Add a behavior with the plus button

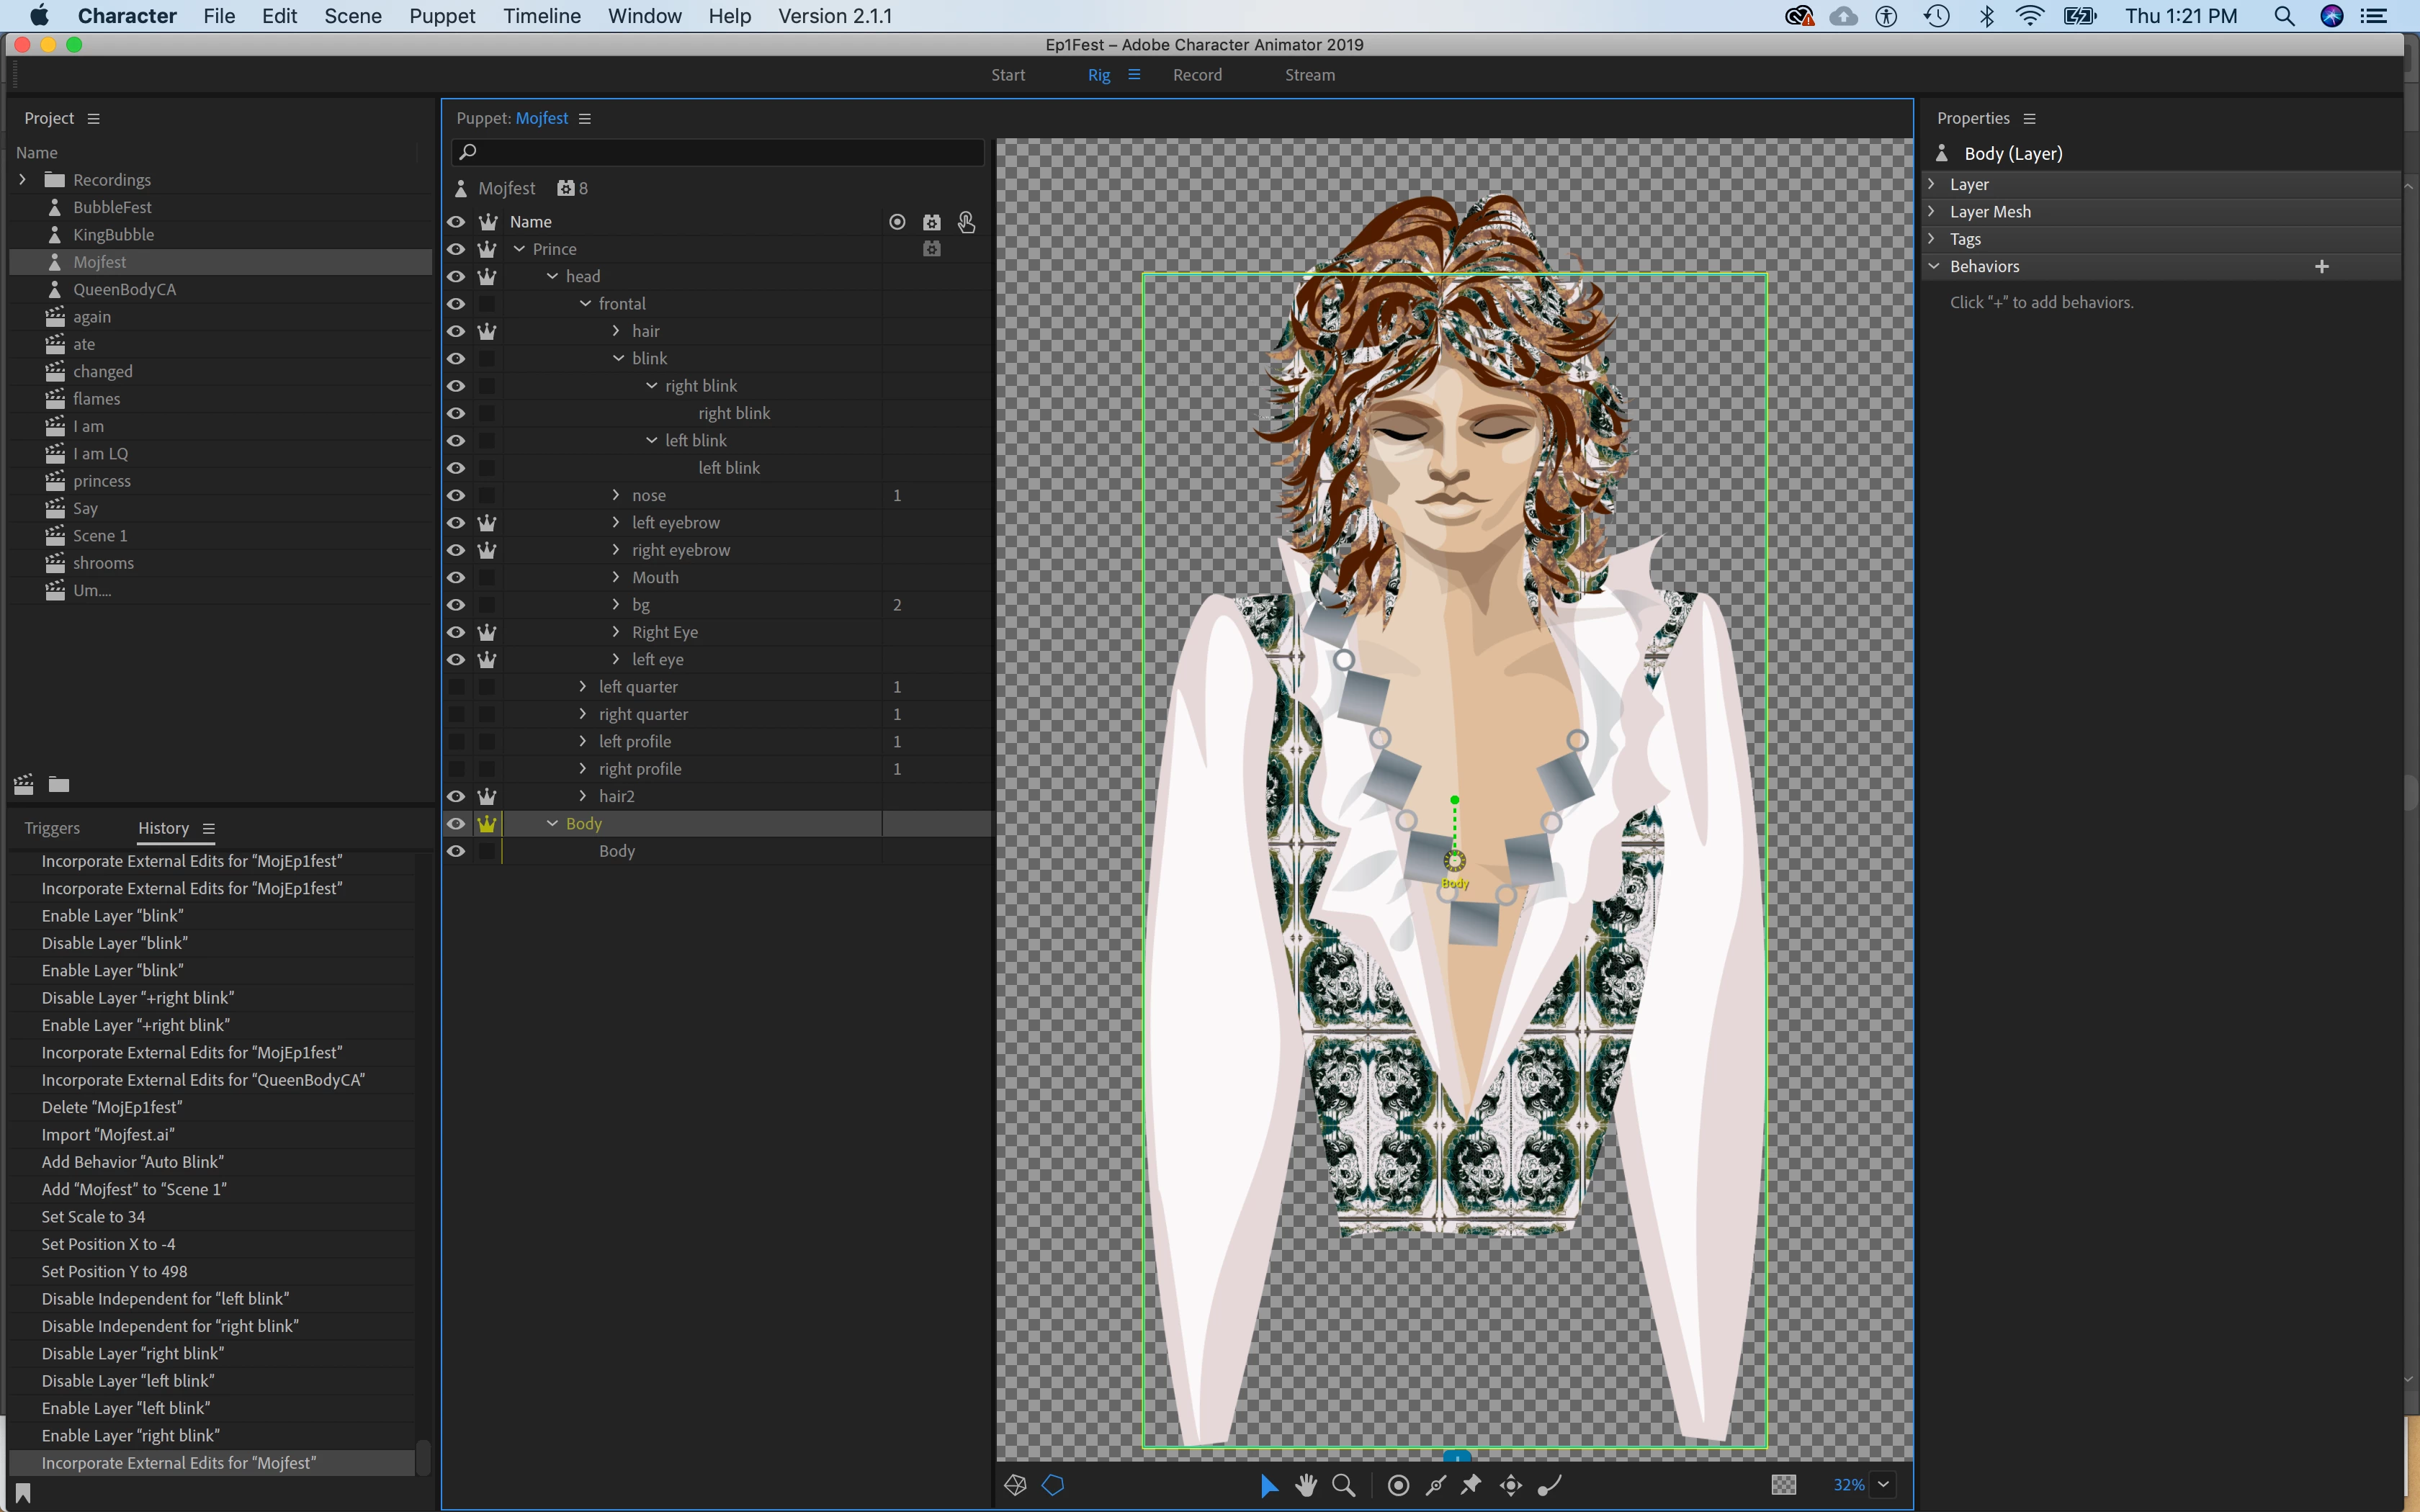tap(2321, 266)
